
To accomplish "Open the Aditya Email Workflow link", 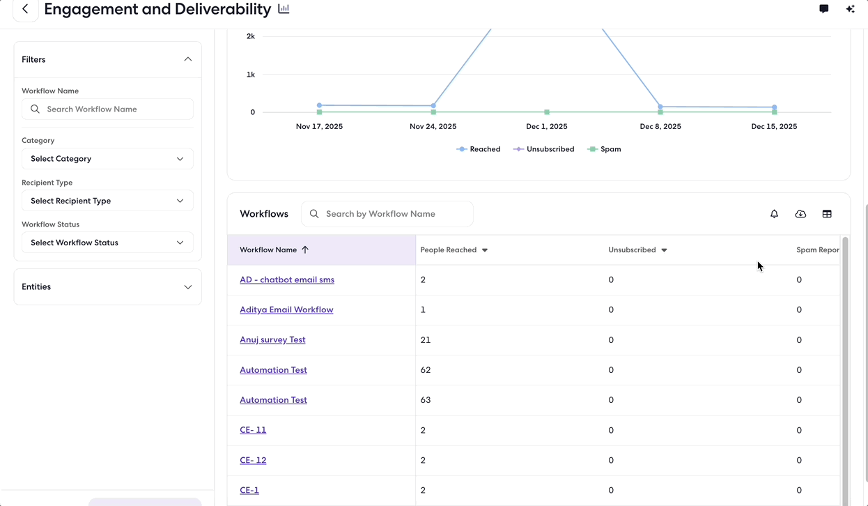I will pos(286,309).
